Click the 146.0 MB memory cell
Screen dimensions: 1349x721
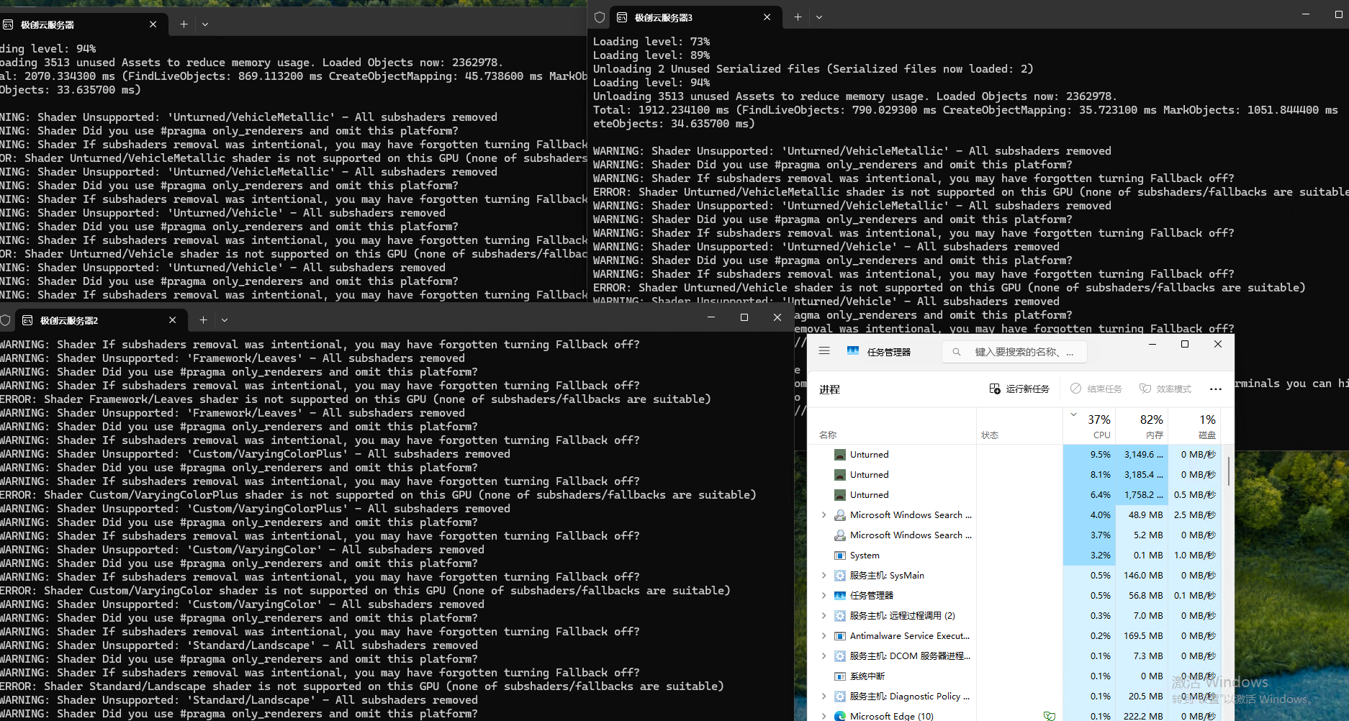coord(1141,576)
